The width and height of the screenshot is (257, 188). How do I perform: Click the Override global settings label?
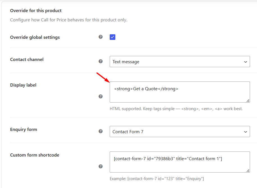(x=35, y=37)
